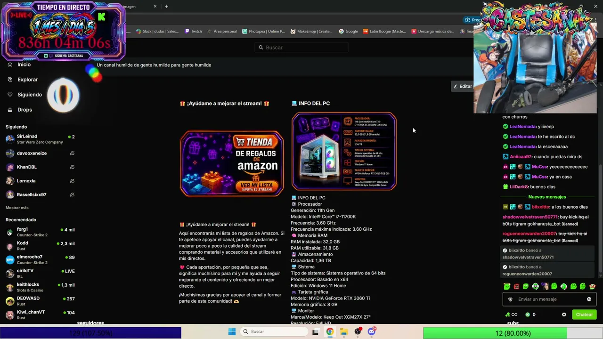Image resolution: width=603 pixels, height=339 pixels.
Task: Open the Slack dudas bookmark
Action: tap(157, 32)
